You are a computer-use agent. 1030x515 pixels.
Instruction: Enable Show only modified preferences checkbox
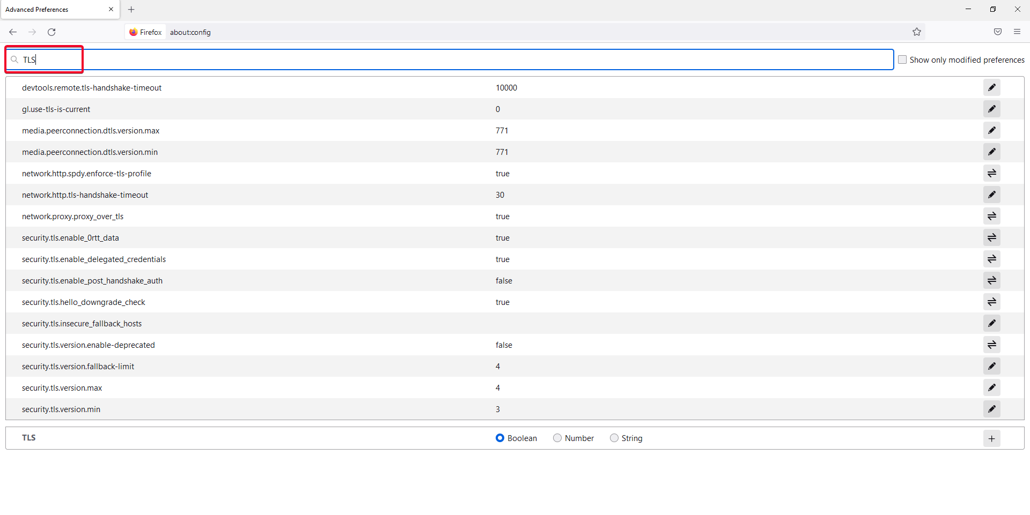tap(902, 60)
